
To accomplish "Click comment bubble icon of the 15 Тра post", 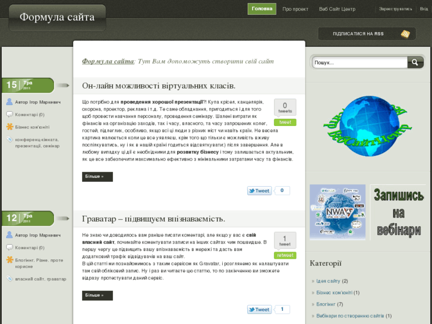I will pyautogui.click(x=10, y=114).
